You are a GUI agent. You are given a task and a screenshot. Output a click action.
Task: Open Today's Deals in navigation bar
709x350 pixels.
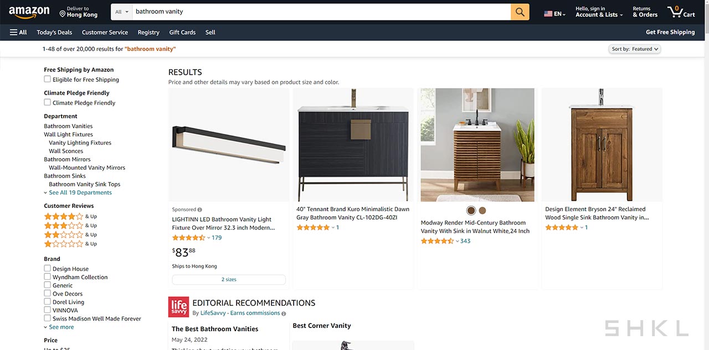click(54, 32)
